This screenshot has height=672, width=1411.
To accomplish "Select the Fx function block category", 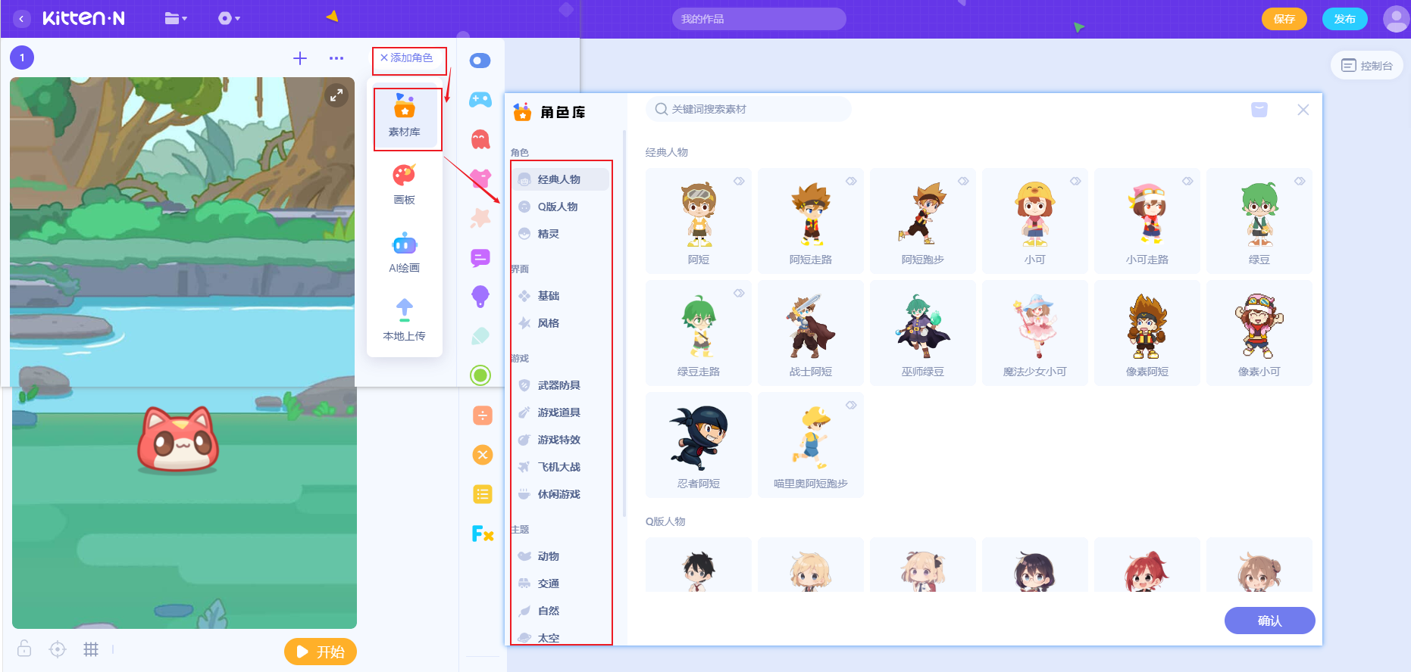I will pos(483,534).
